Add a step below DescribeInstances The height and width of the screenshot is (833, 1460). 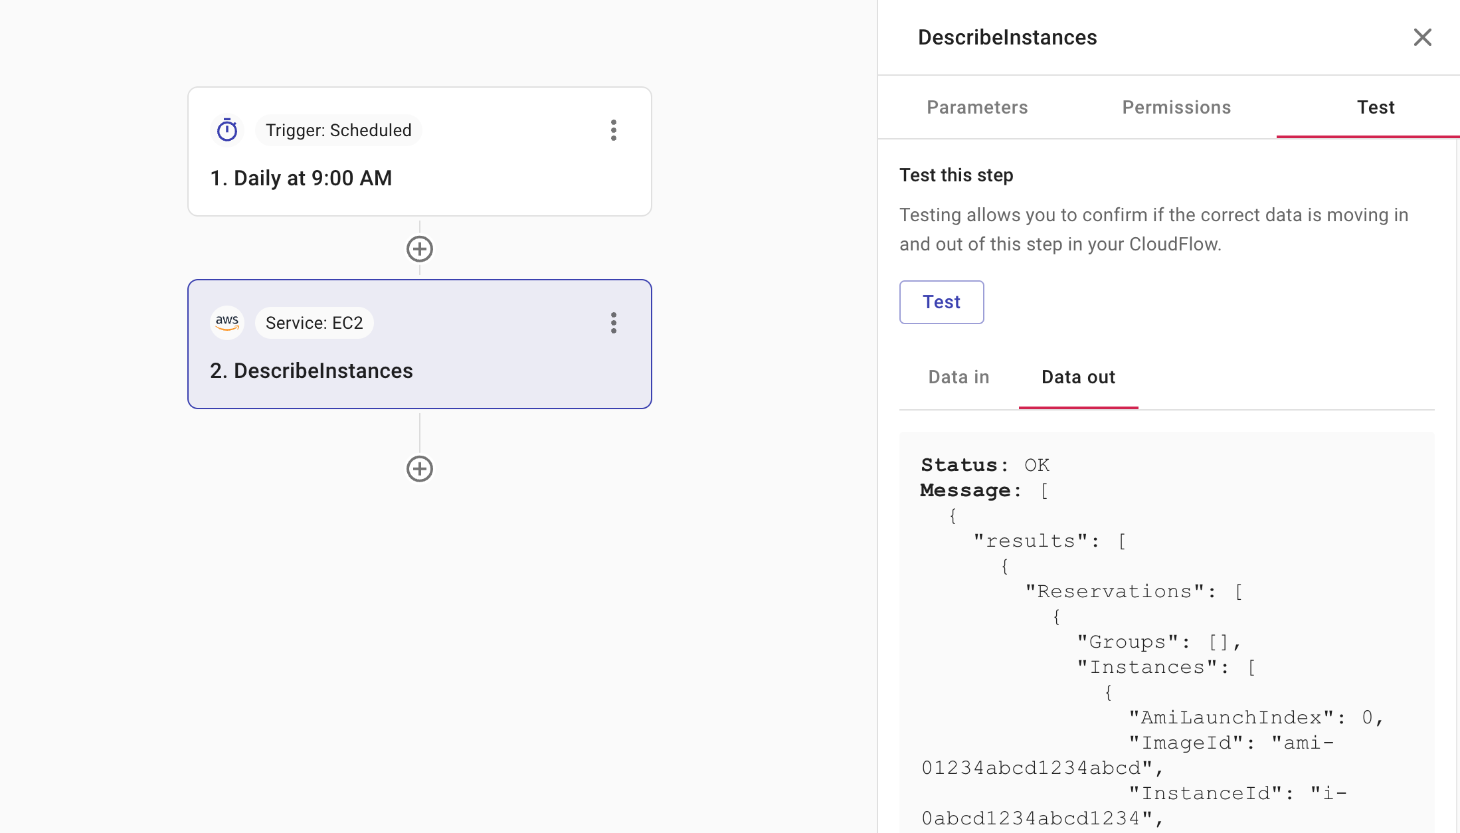420,469
